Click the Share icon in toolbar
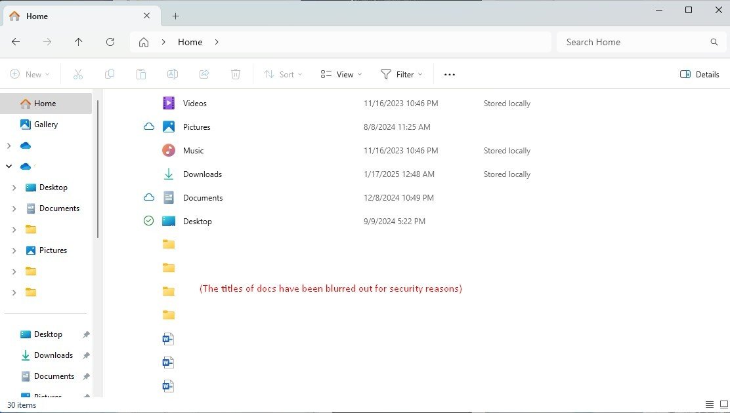Viewport: 730px width, 413px height. (x=204, y=75)
